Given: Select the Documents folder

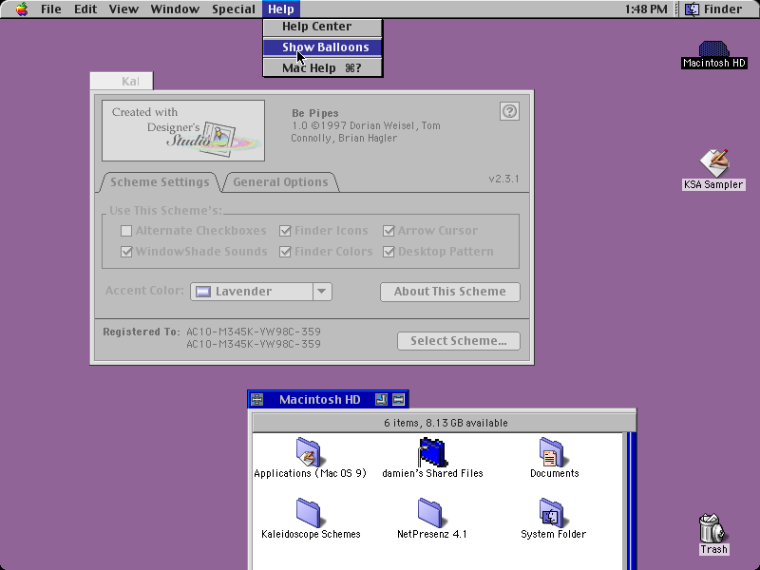Looking at the screenshot, I should [x=554, y=458].
